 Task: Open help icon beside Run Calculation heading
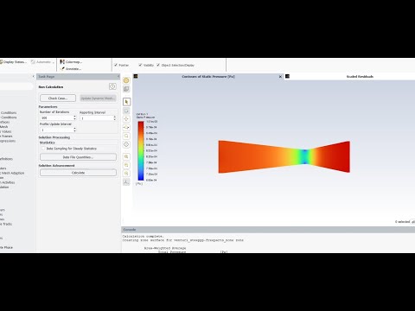pyautogui.click(x=112, y=86)
